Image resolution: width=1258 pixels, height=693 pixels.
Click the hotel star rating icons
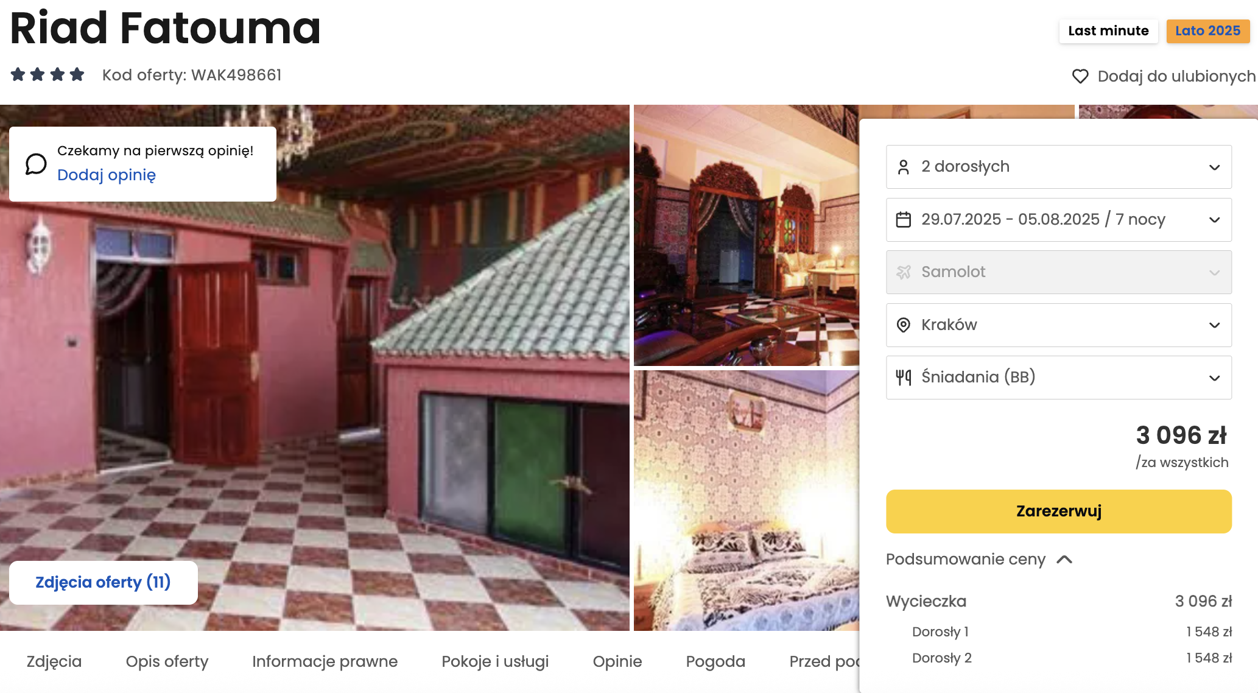click(x=47, y=75)
